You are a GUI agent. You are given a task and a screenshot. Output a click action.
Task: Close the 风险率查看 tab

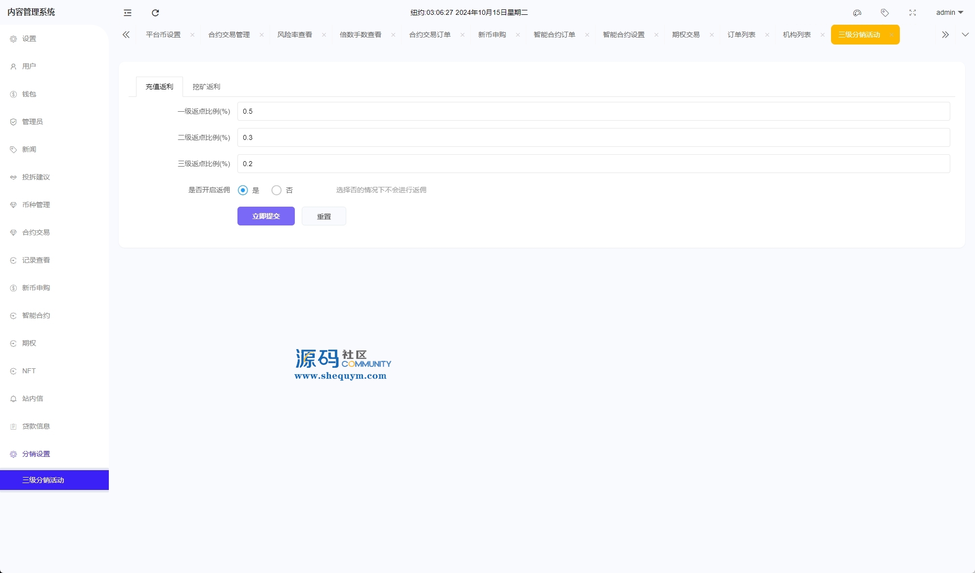[x=324, y=35]
